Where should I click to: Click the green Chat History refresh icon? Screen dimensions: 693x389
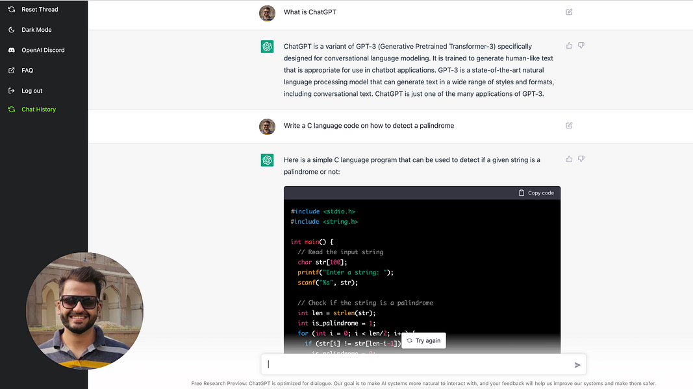pos(12,110)
